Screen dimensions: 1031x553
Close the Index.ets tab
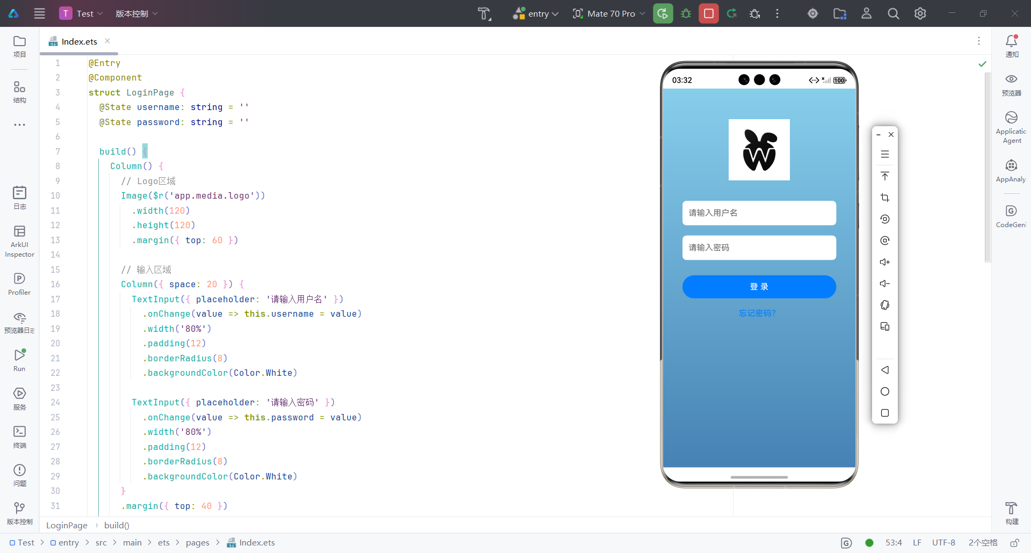pyautogui.click(x=107, y=41)
